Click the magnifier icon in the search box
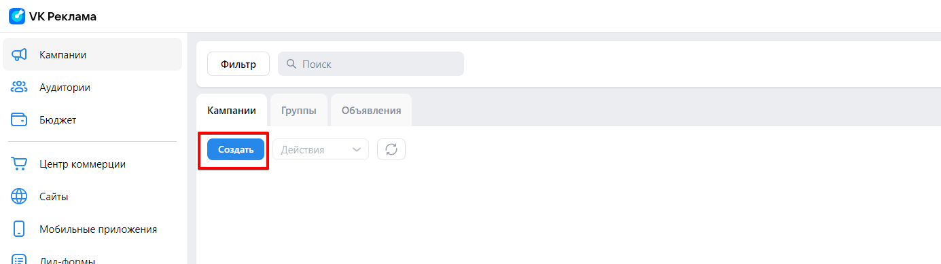The width and height of the screenshot is (941, 264). pyautogui.click(x=291, y=64)
